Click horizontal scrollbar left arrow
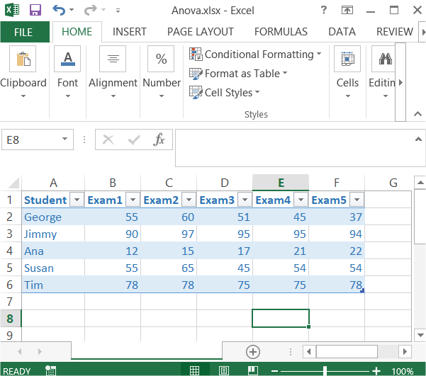 tap(309, 352)
